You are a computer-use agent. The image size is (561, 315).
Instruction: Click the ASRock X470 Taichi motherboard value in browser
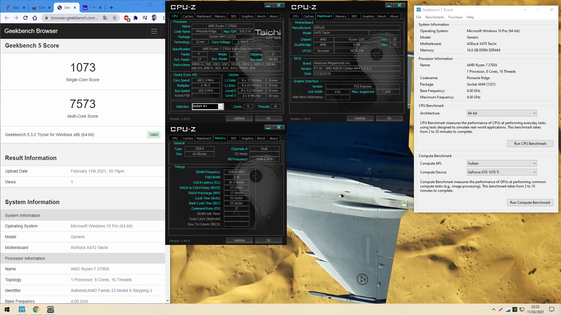(89, 248)
